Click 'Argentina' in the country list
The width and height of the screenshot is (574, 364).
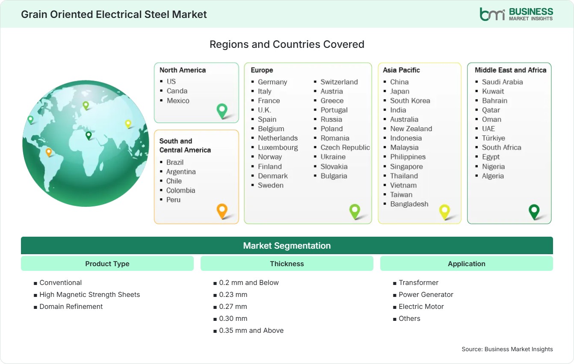[x=181, y=171]
